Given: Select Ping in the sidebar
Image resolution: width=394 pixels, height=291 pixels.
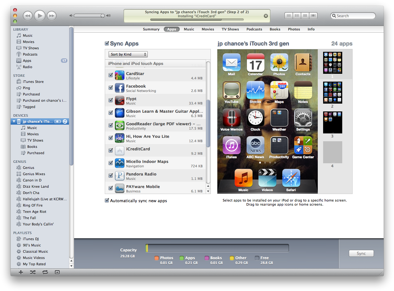Looking at the screenshot, I should [26, 88].
